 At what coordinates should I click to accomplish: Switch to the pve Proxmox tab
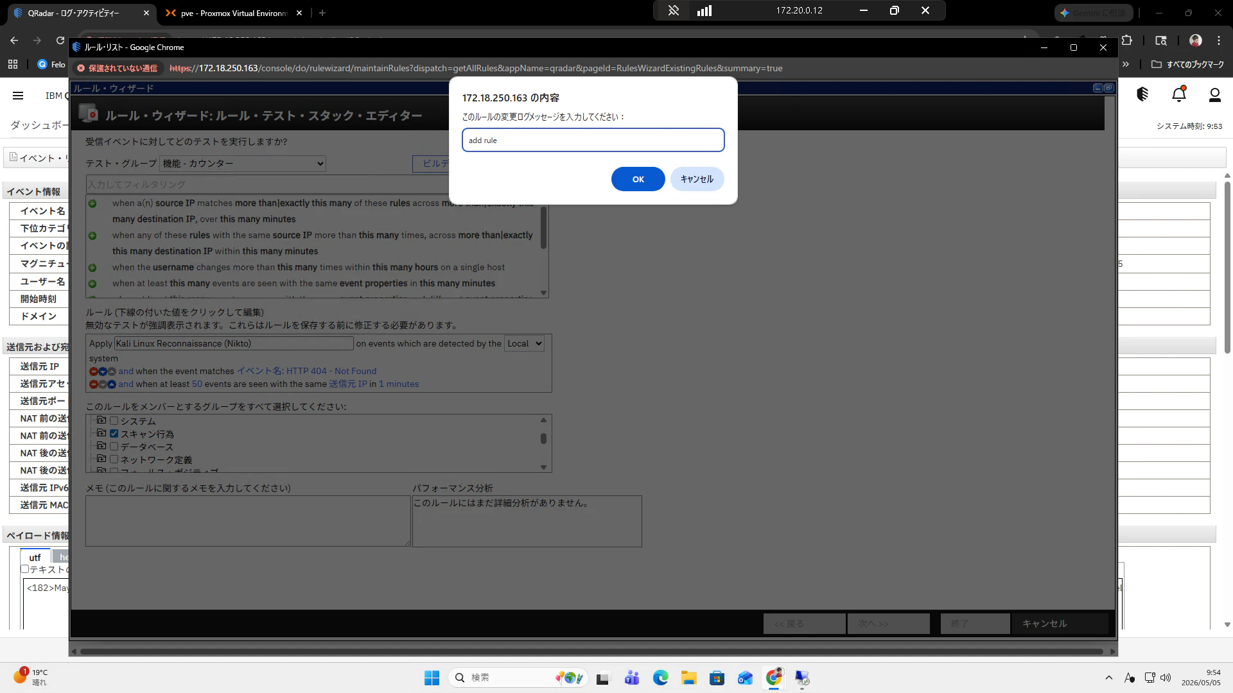234,13
